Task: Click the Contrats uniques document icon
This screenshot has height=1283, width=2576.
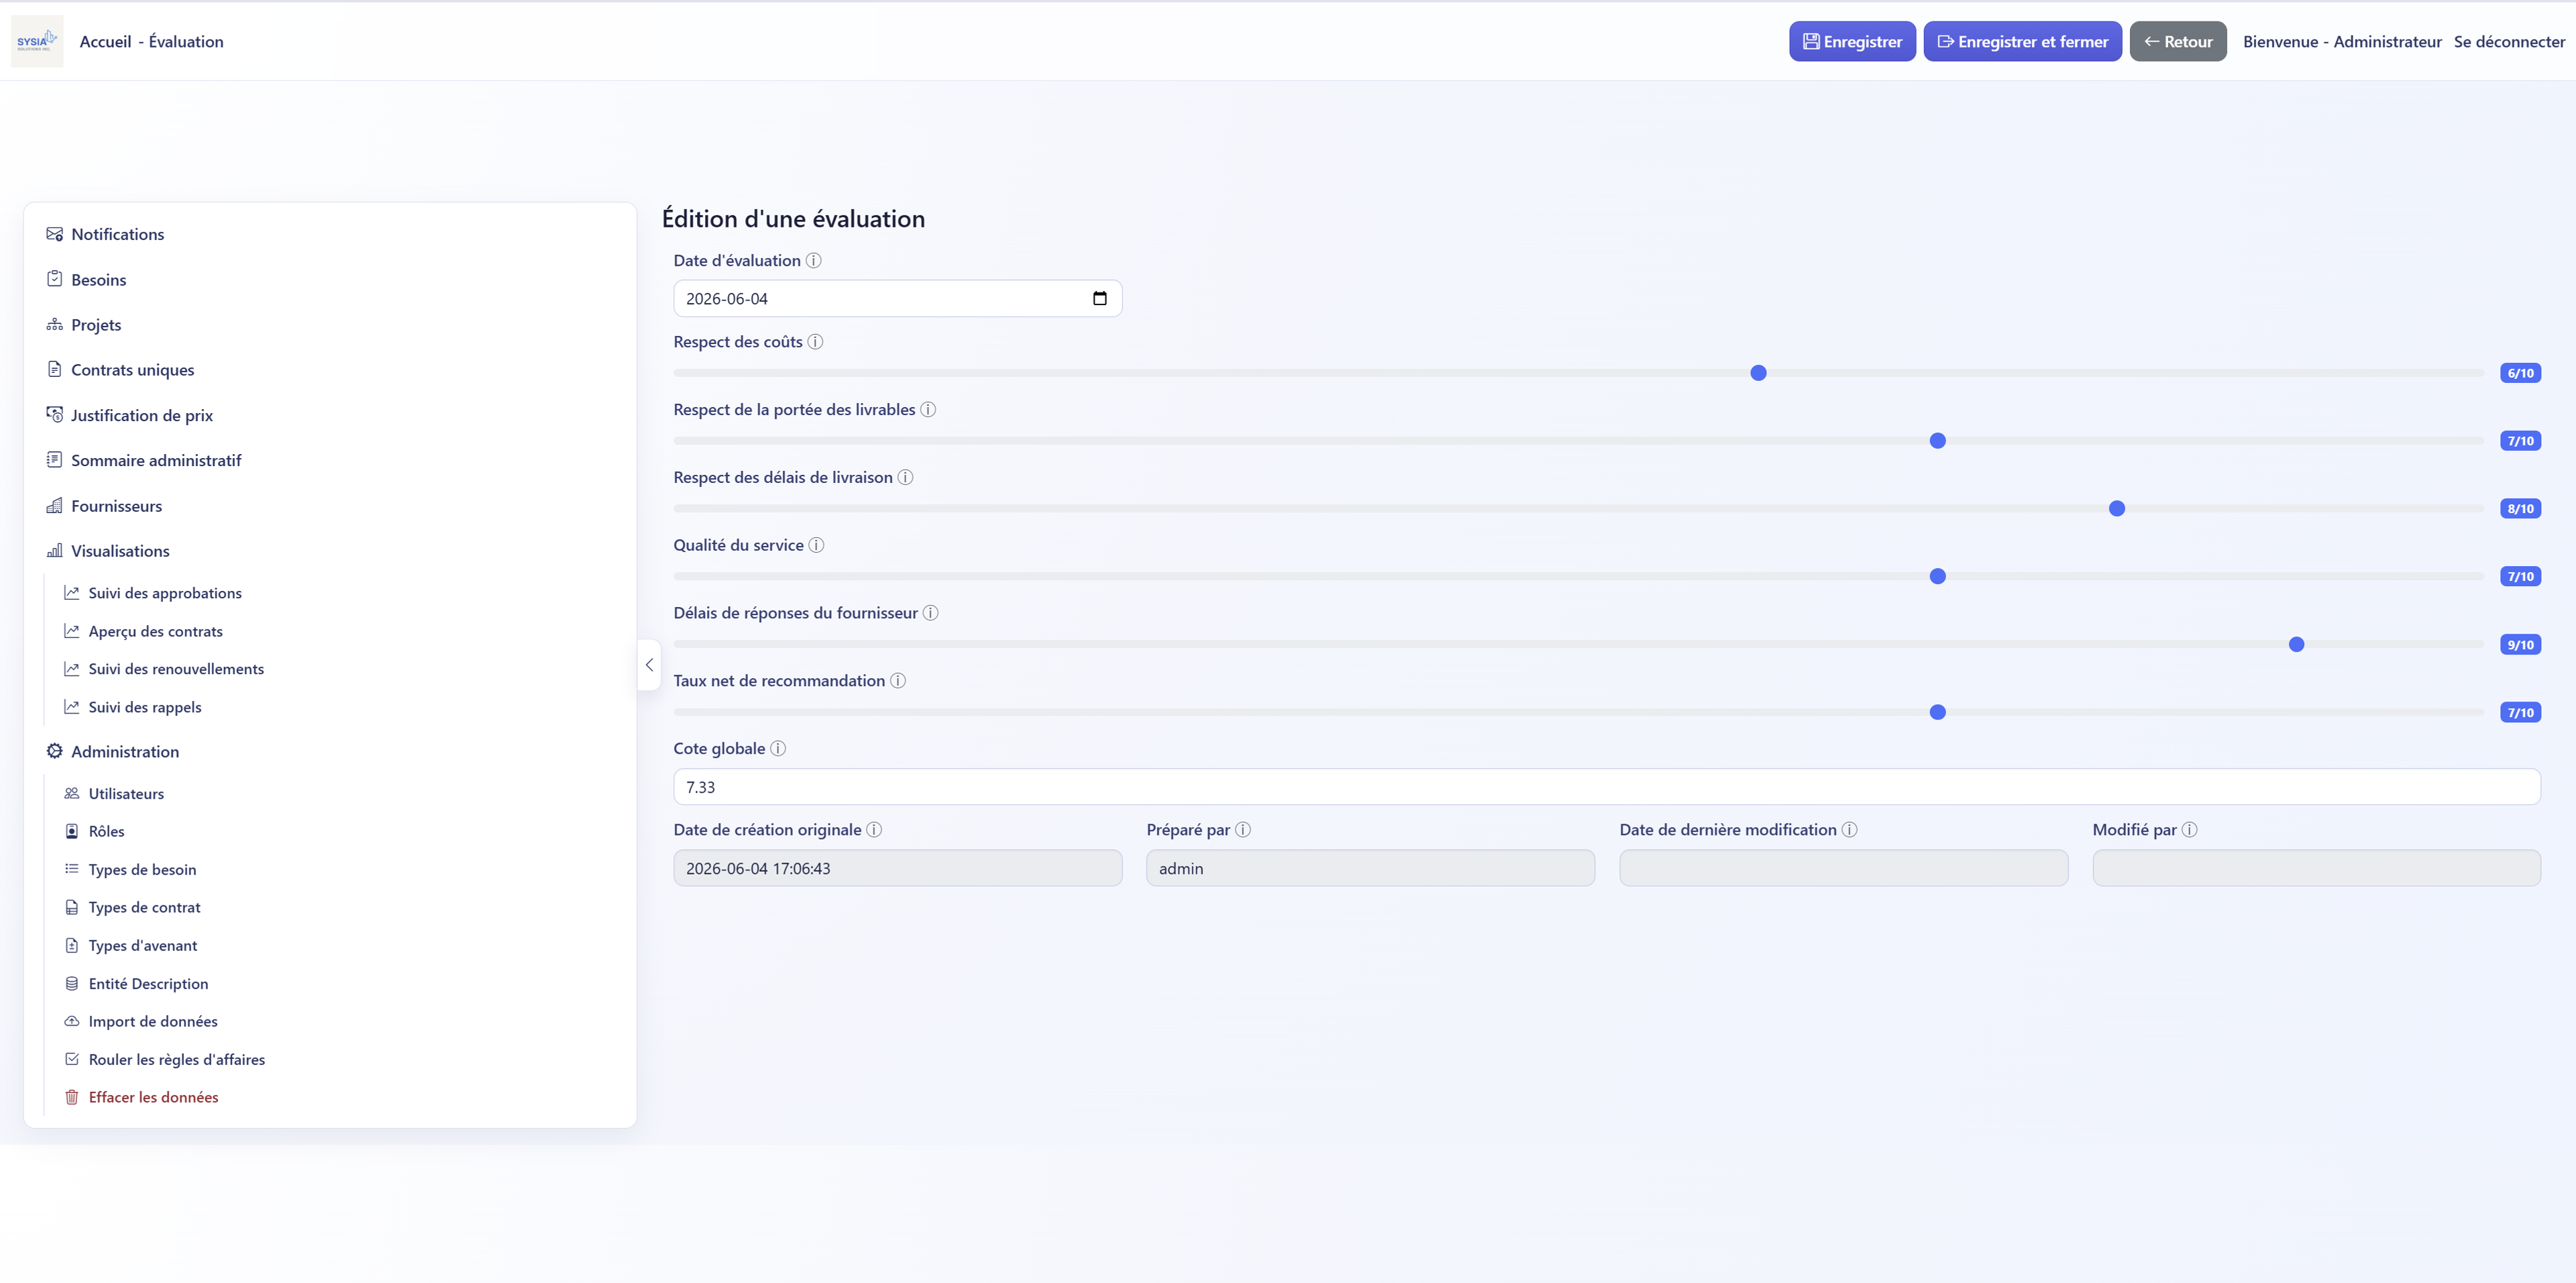Action: [55, 370]
